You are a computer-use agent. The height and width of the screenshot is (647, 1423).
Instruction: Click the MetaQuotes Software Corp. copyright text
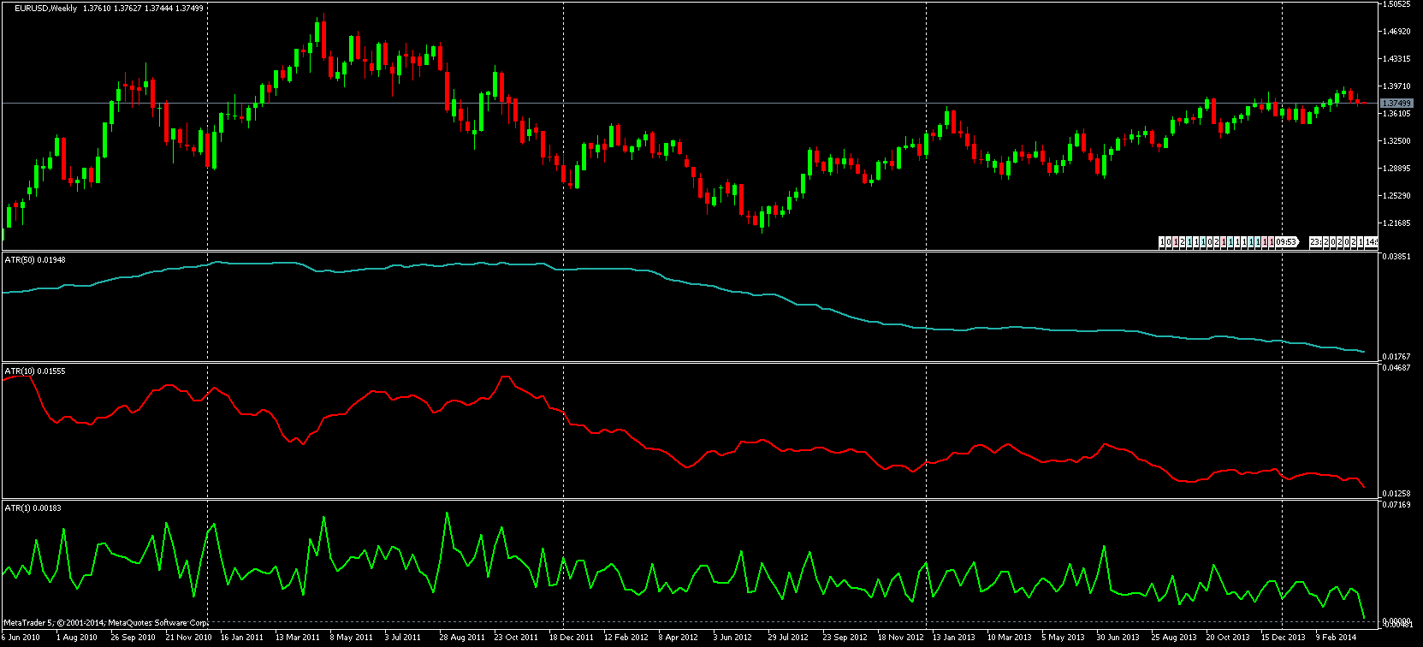coord(158,622)
